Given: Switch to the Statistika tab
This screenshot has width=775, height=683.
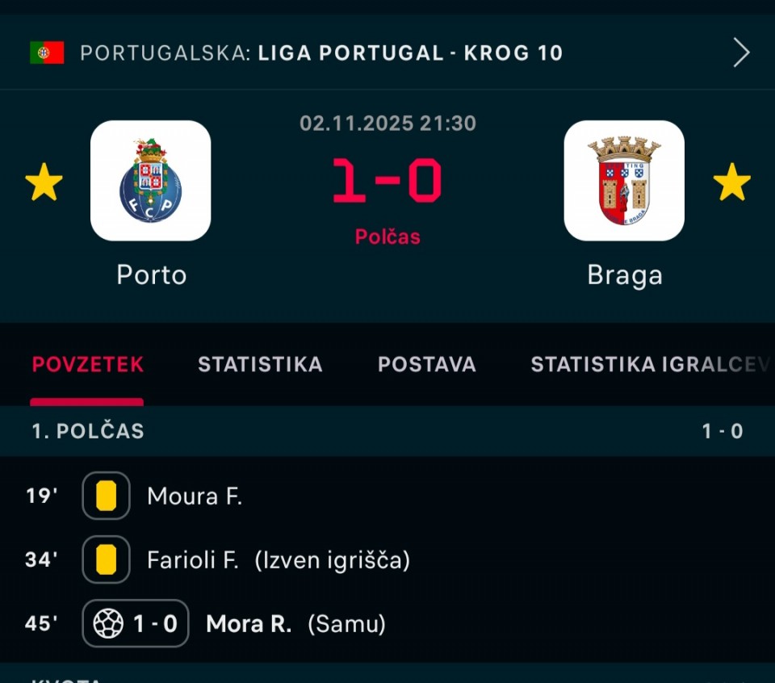Looking at the screenshot, I should 260,365.
